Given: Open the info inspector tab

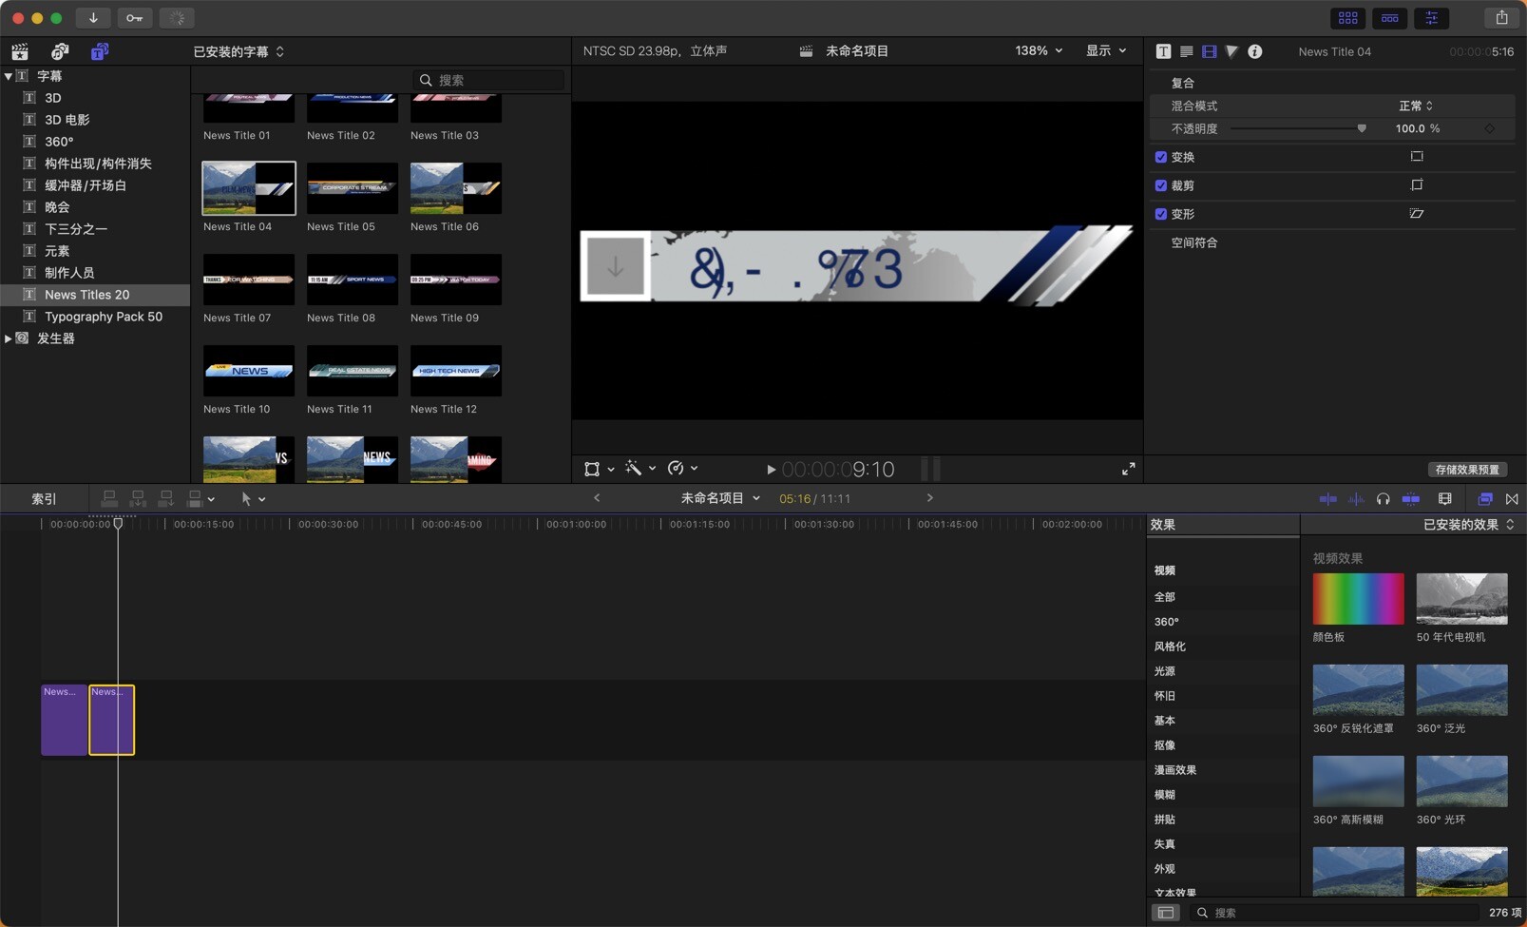Looking at the screenshot, I should [x=1254, y=51].
